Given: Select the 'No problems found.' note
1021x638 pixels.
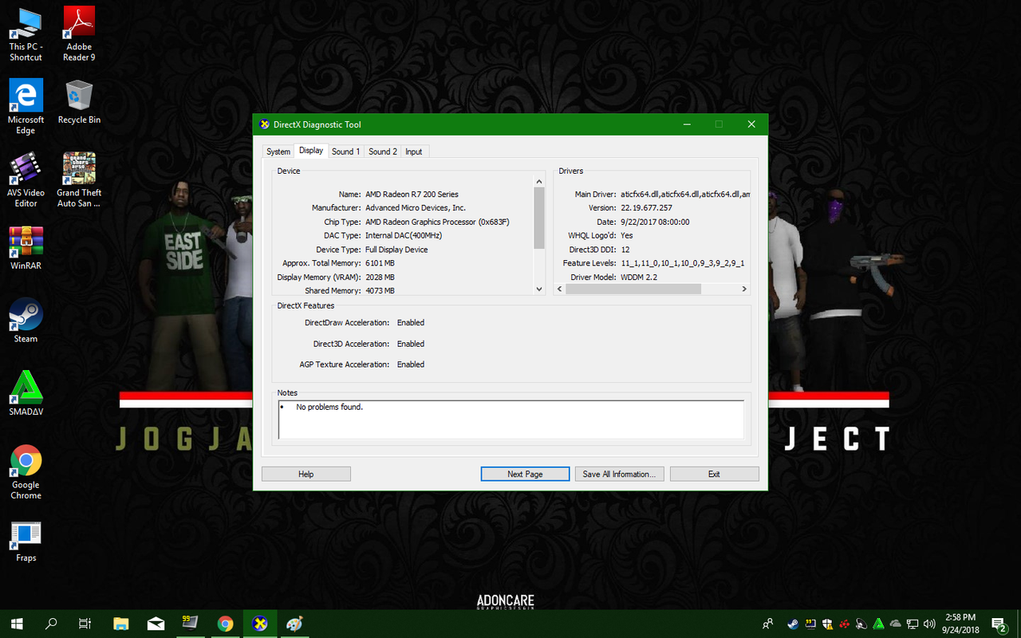Looking at the screenshot, I should [329, 407].
